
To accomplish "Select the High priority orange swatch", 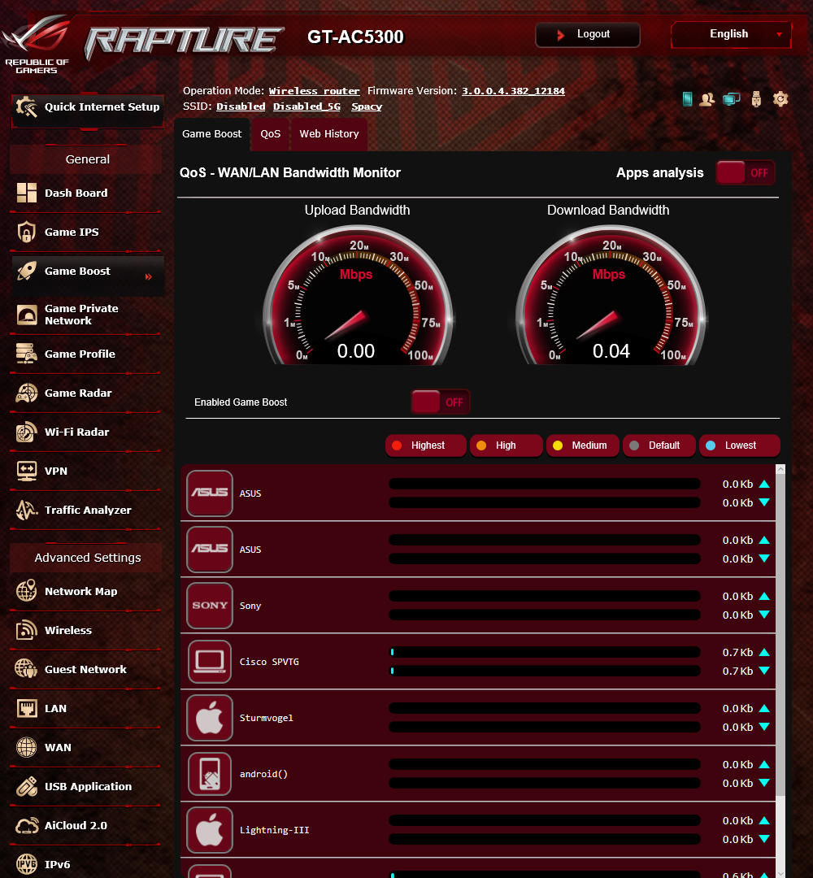I will (481, 446).
